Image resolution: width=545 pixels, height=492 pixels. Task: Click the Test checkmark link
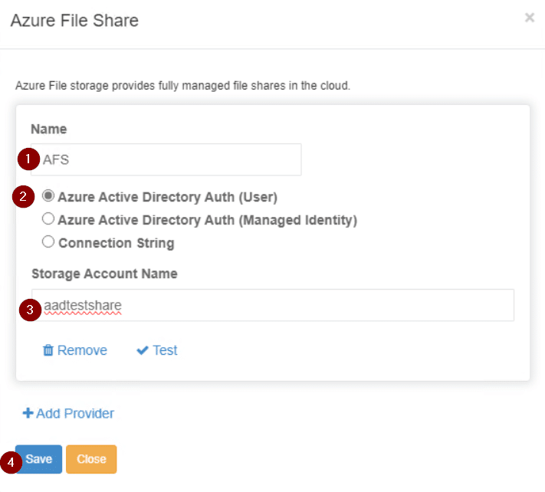click(x=157, y=350)
